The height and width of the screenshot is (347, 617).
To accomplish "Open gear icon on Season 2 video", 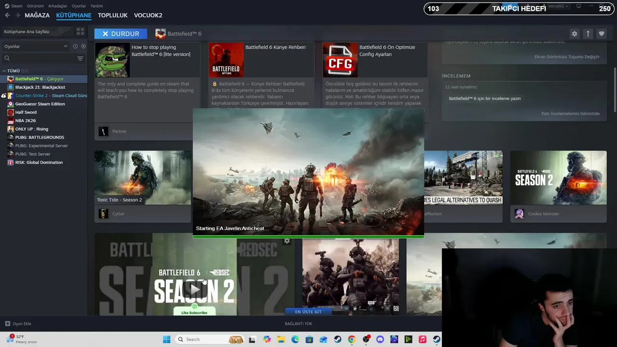I will coord(287,241).
